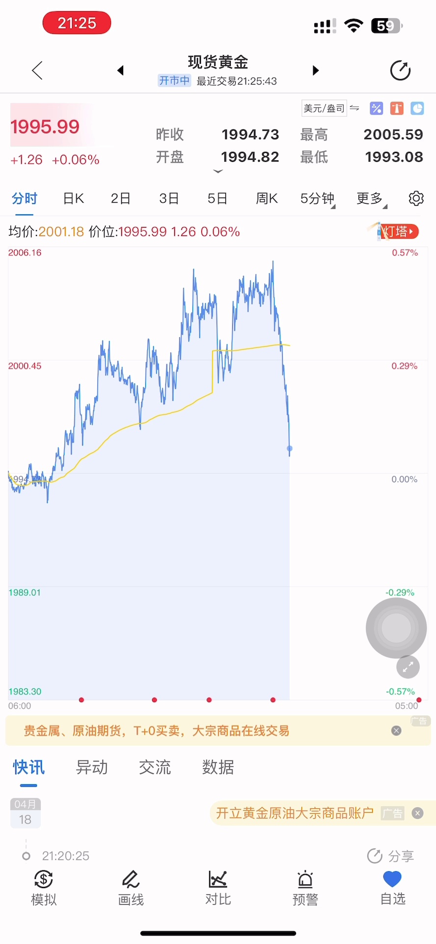Toggle 自选 favorite heart
The width and height of the screenshot is (436, 944).
pyautogui.click(x=392, y=888)
